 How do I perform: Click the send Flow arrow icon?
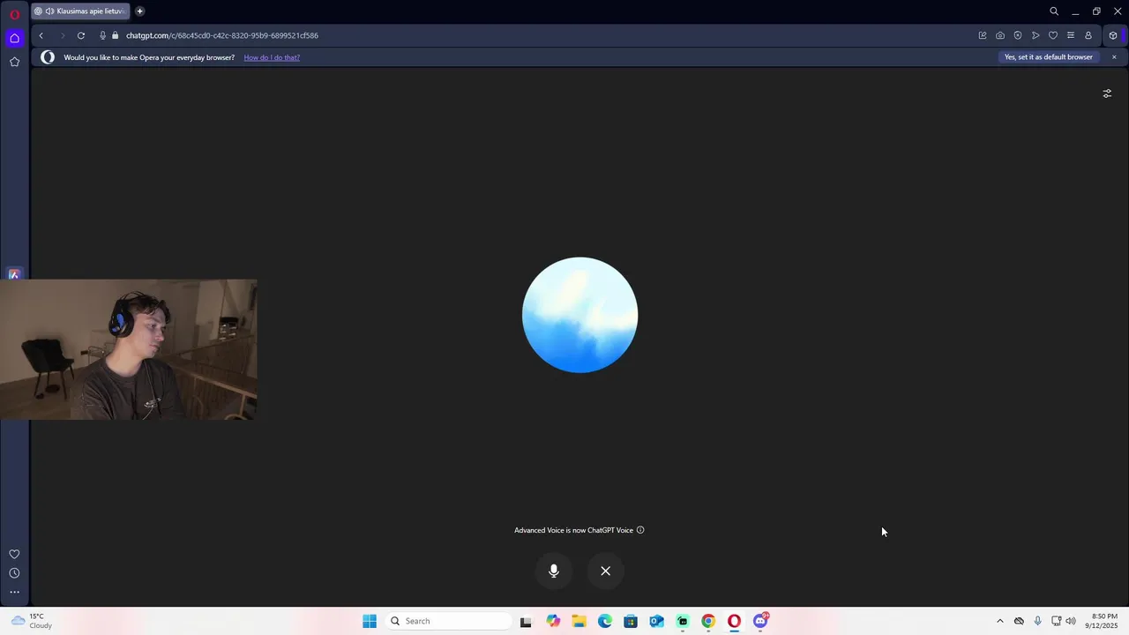[x=1036, y=35]
